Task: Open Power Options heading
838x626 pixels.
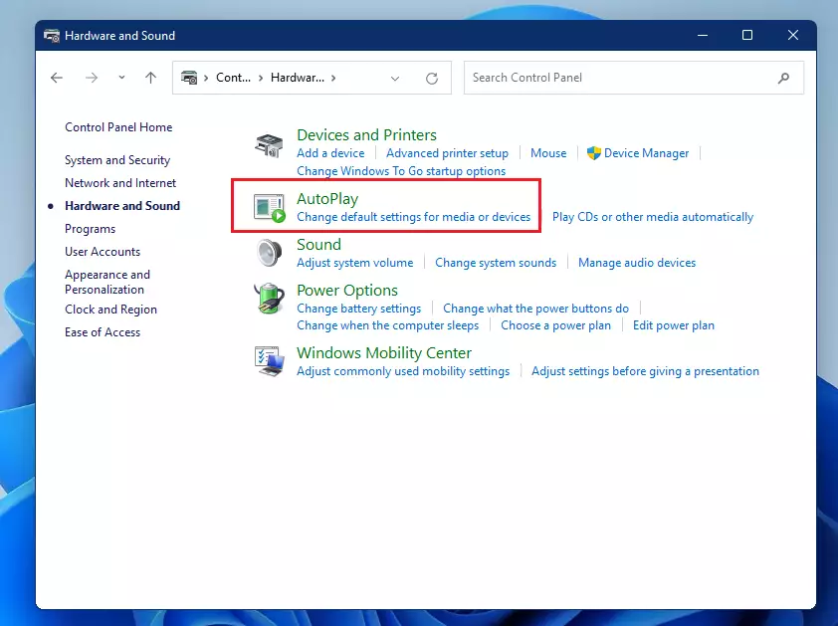Action: [x=347, y=291]
